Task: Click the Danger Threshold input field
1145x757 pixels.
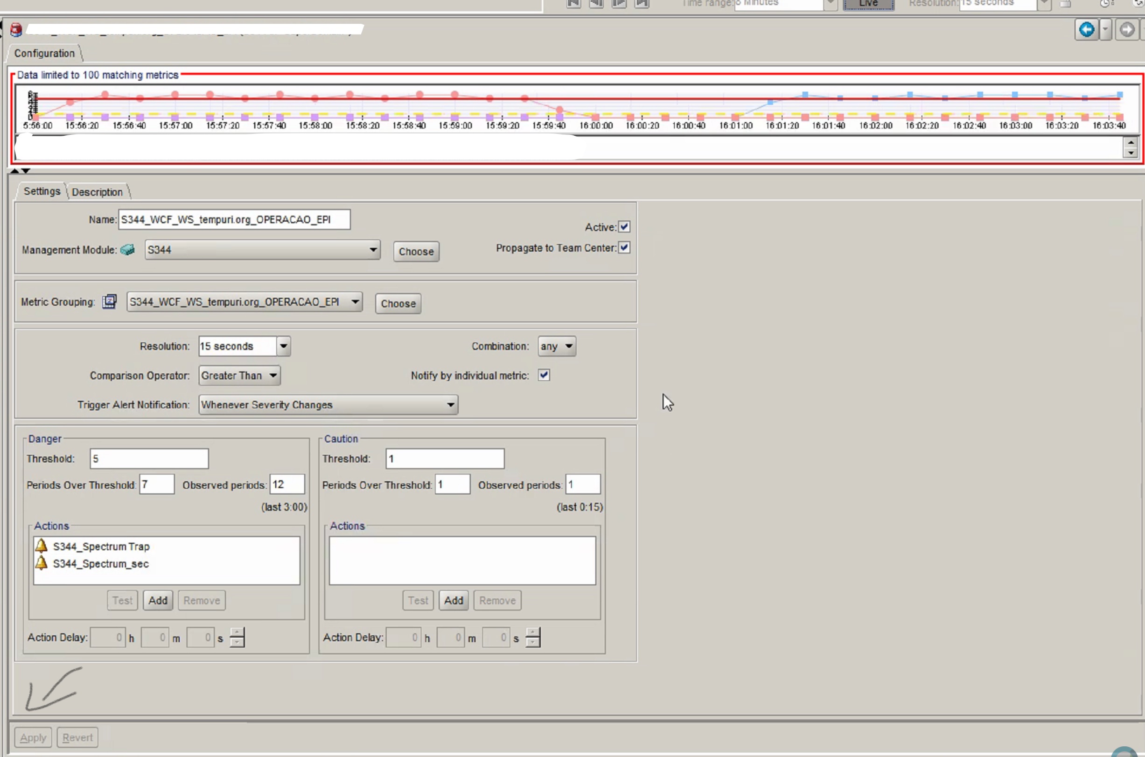Action: coord(149,459)
